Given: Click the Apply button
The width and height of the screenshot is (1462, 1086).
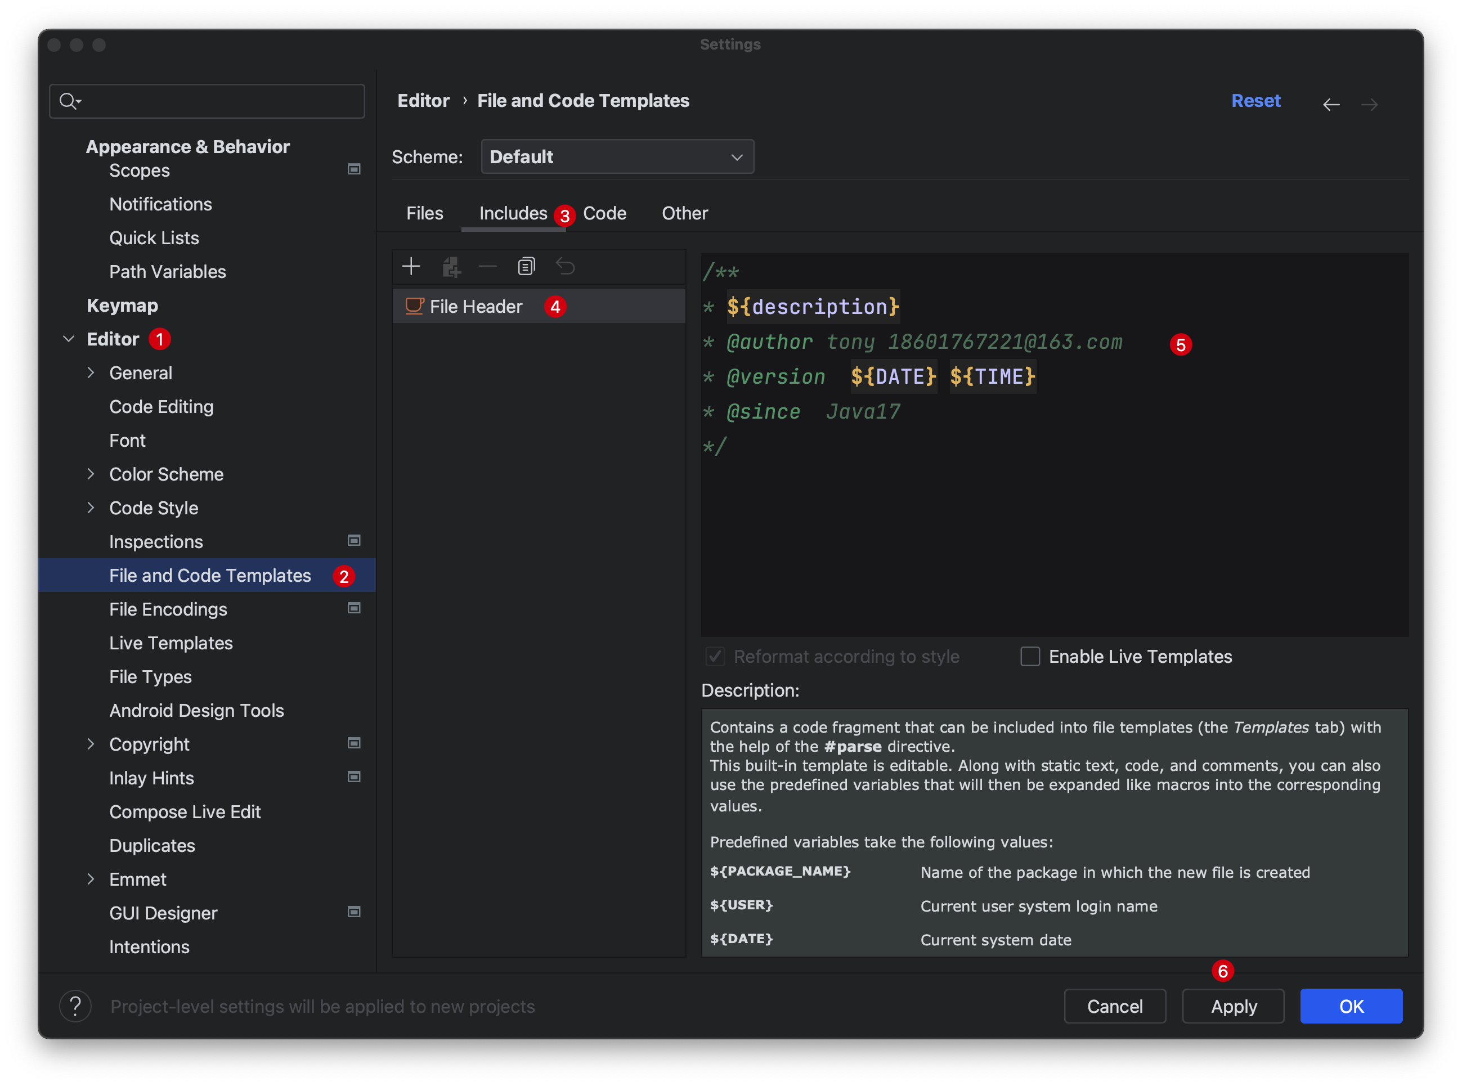Looking at the screenshot, I should (x=1233, y=1006).
